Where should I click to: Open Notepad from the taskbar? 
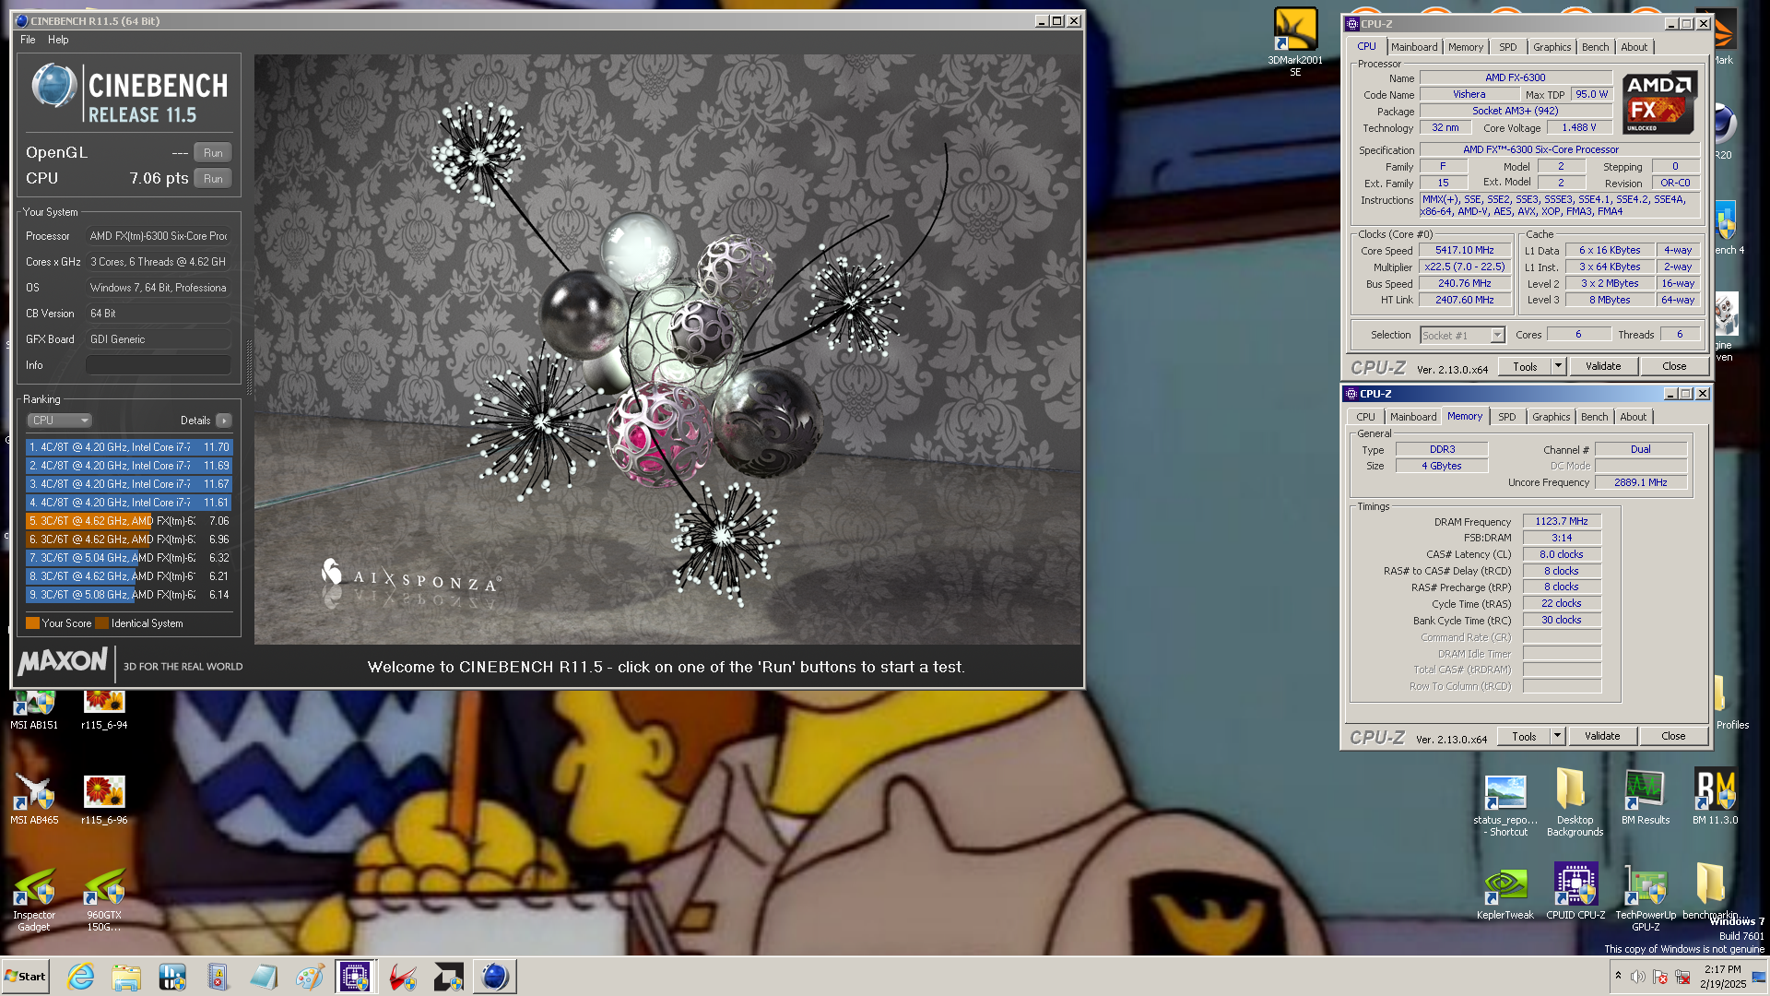coord(264,977)
